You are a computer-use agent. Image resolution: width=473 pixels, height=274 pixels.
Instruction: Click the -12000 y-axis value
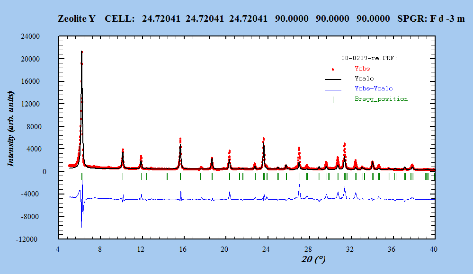pyautogui.click(x=27, y=239)
